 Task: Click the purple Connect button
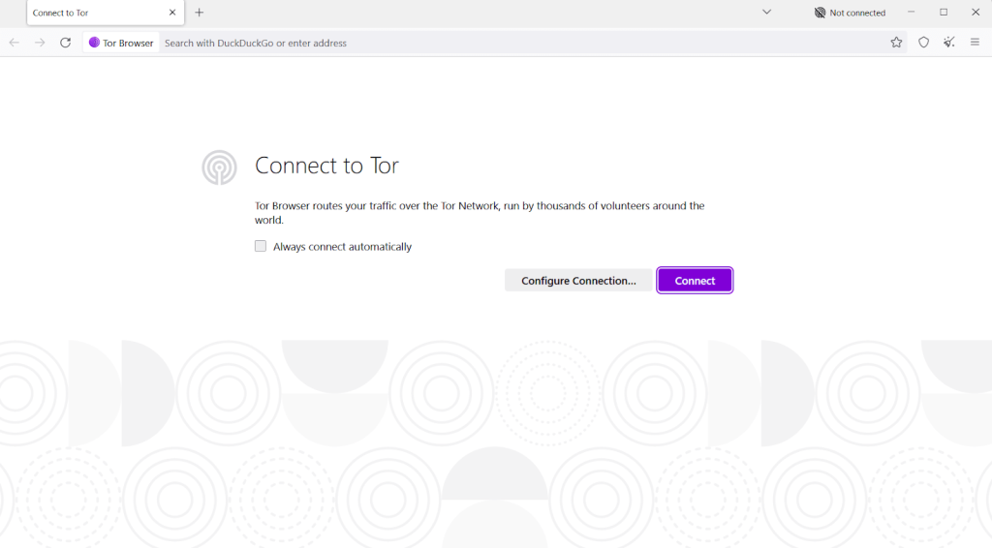pyautogui.click(x=695, y=281)
